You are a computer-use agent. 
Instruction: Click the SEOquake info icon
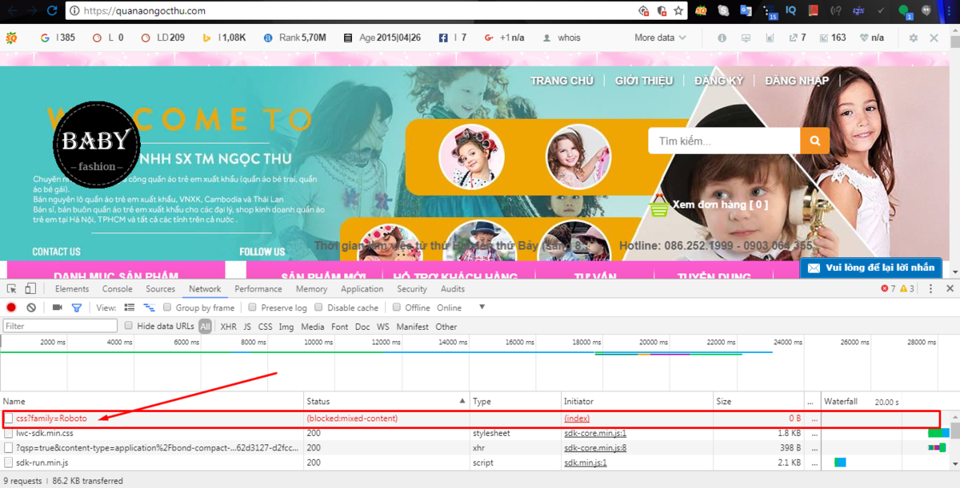722,38
